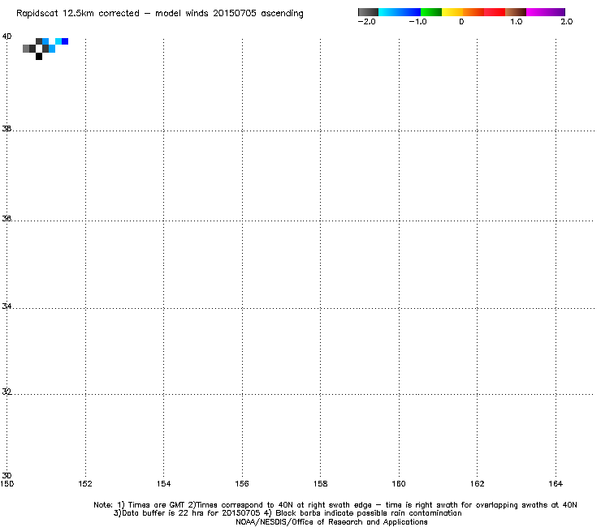Select the latitude label '30'
Viewport: 601px width, 527px height.
pyautogui.click(x=6, y=475)
